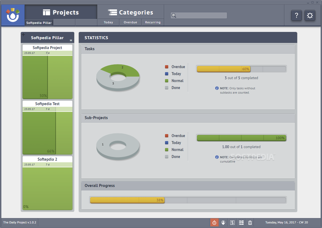322x228 pixels.
Task: Click the Sub-Projects section header
Action: pos(188,118)
